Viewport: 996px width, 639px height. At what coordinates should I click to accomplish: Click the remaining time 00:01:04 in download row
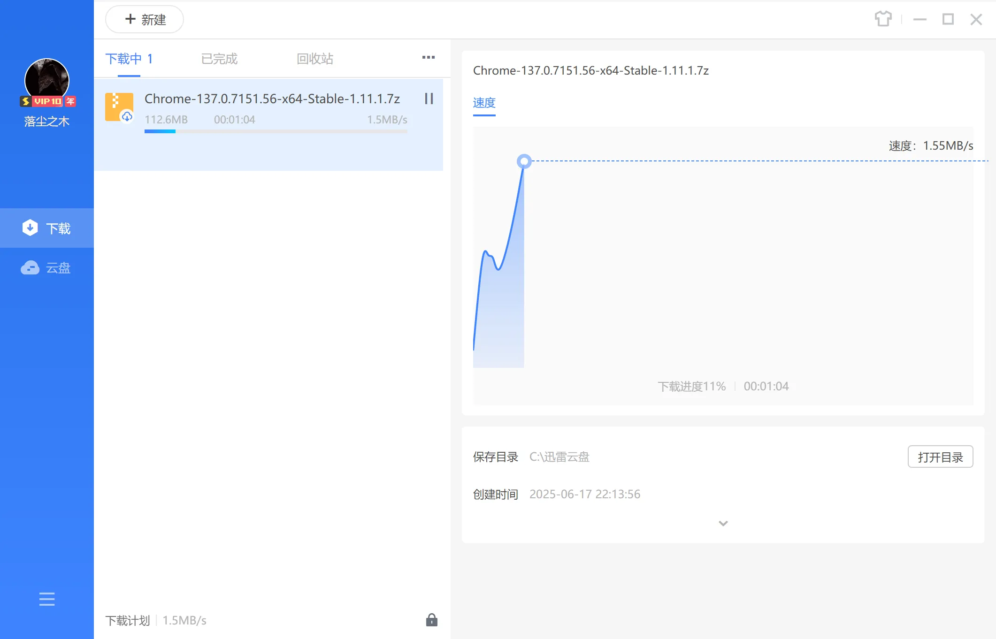(235, 120)
